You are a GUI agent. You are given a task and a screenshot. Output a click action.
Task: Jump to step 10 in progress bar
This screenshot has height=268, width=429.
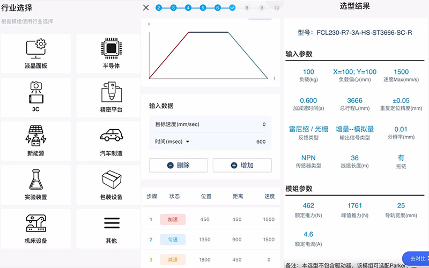click(277, 8)
